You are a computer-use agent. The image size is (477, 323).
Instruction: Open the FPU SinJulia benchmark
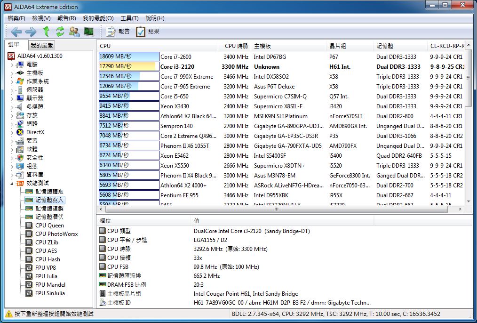coord(45,293)
